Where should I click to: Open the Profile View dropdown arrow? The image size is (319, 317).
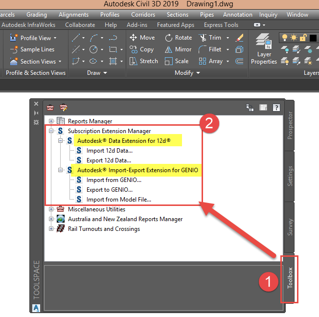55,38
